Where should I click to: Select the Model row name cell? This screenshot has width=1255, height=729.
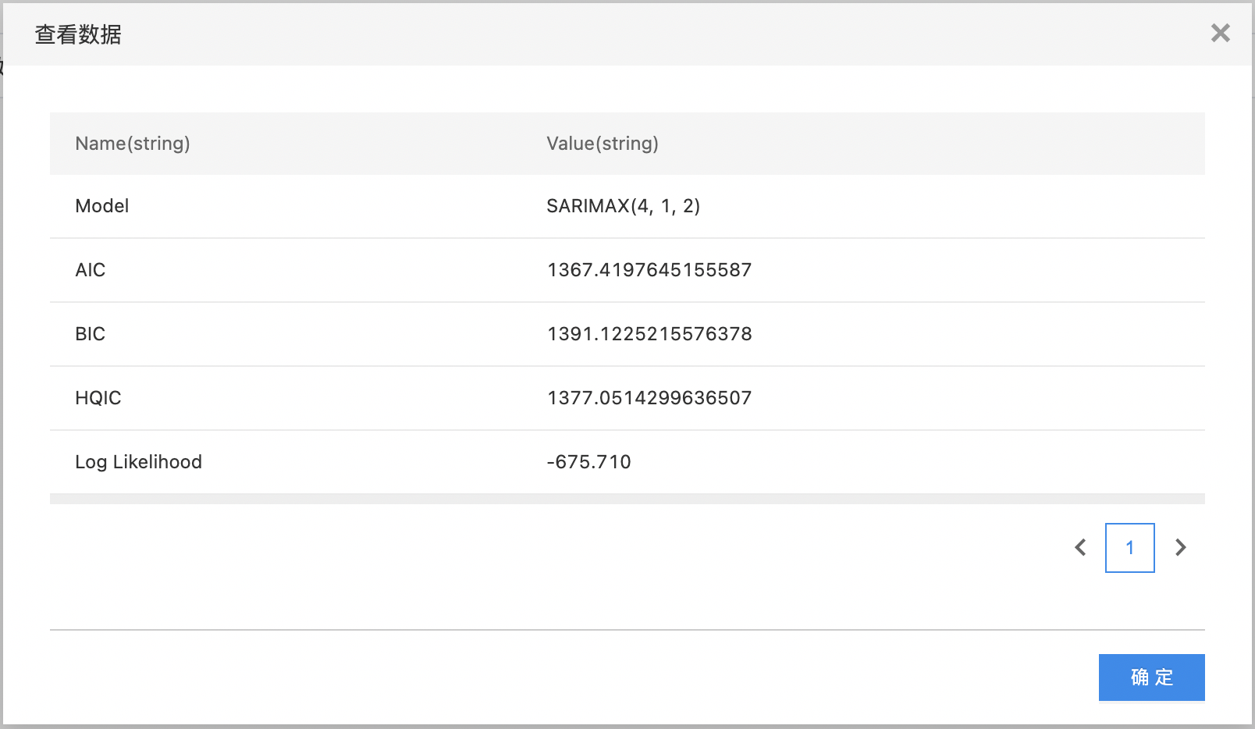(102, 206)
